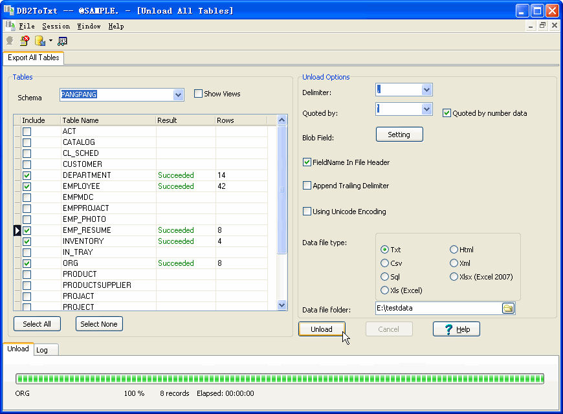Uncheck FieldName In File Header
563x414 pixels.
click(307, 162)
